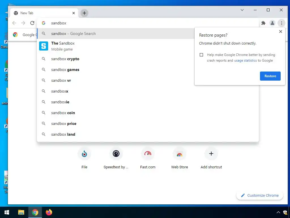Image resolution: width=290 pixels, height=218 pixels.
Task: Dismiss the Restore pages popup
Action: [281, 32]
